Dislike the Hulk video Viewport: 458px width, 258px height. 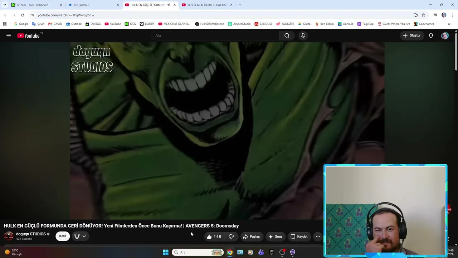231,236
